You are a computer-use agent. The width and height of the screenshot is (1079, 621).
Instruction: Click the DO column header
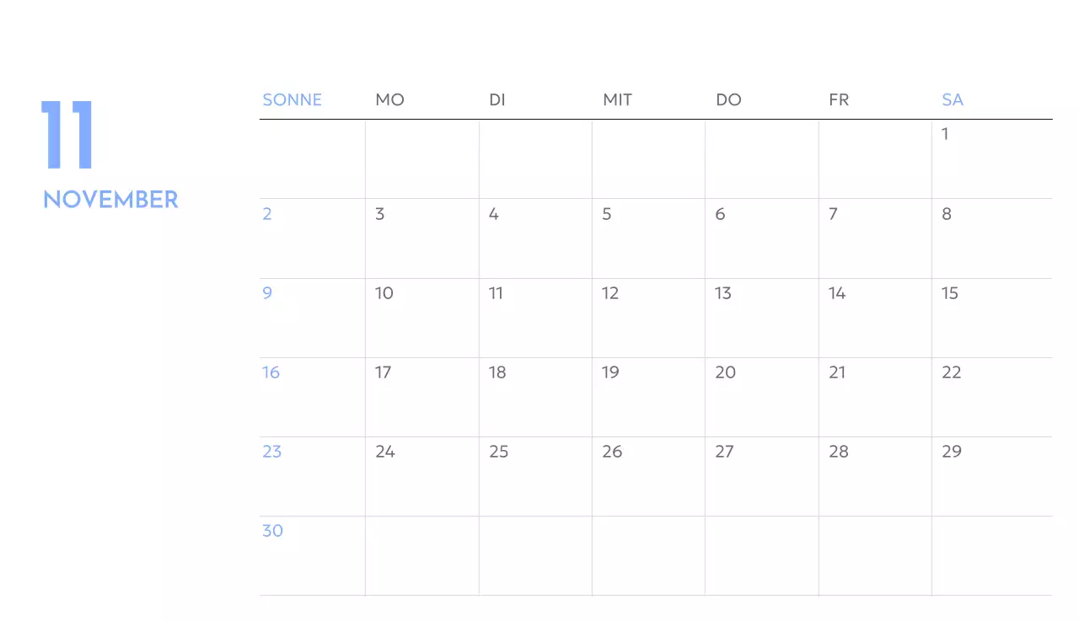pyautogui.click(x=728, y=99)
